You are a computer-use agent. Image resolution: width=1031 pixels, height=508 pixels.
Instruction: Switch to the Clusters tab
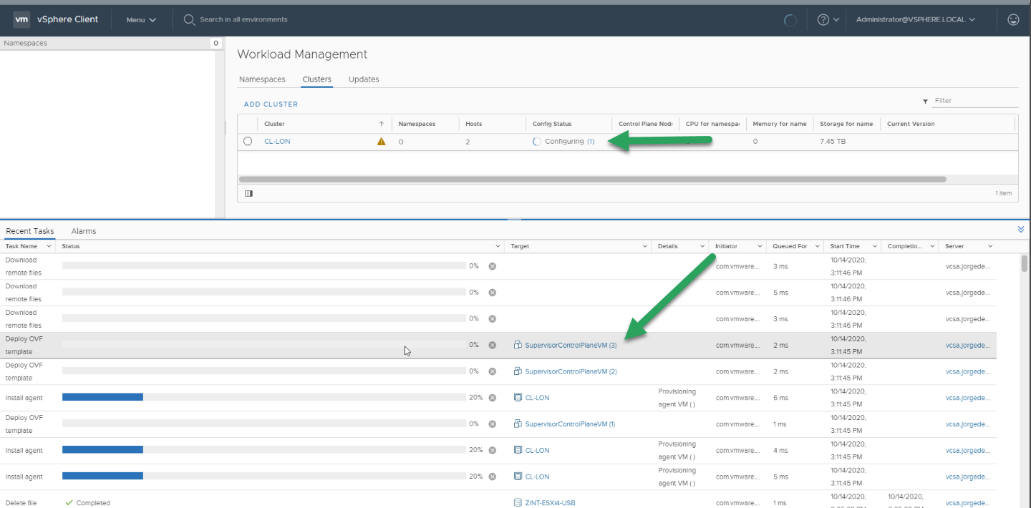pyautogui.click(x=316, y=79)
